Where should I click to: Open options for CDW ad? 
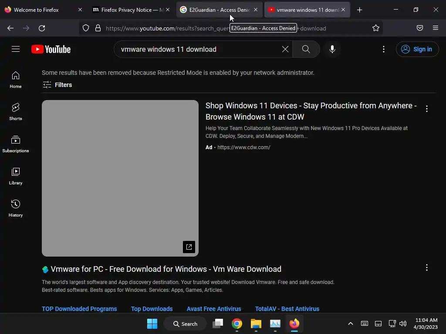click(427, 109)
